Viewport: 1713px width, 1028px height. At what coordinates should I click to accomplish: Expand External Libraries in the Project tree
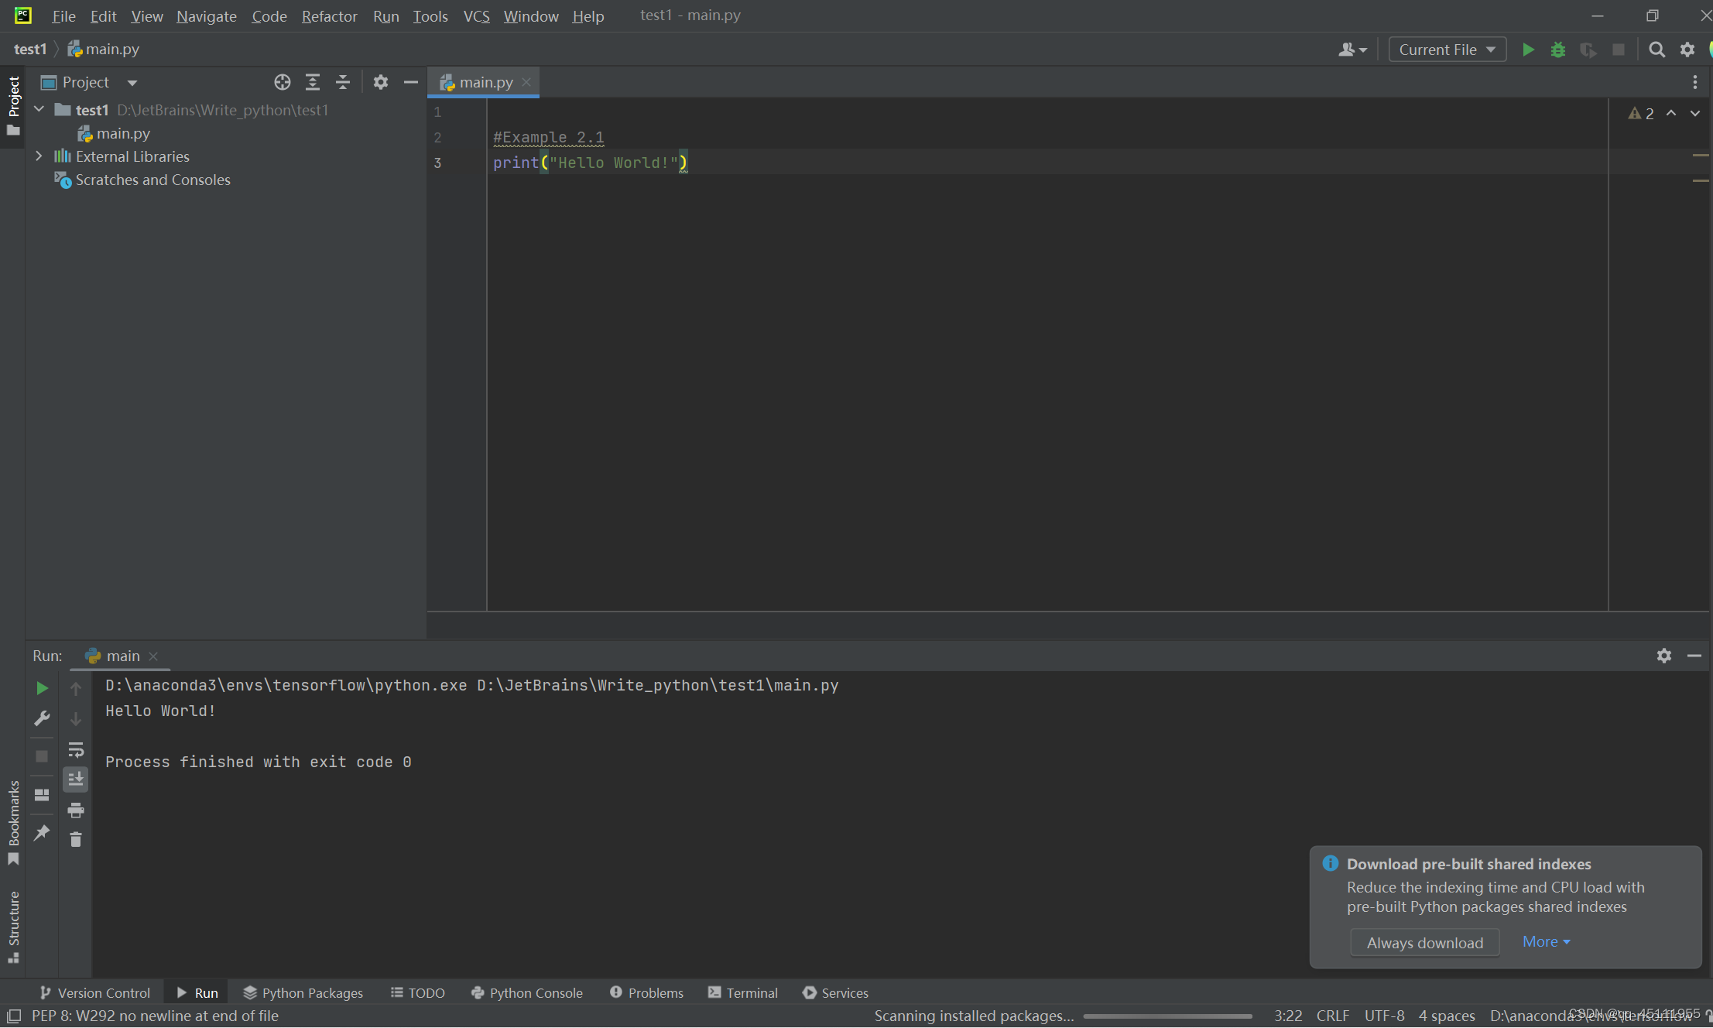39,156
